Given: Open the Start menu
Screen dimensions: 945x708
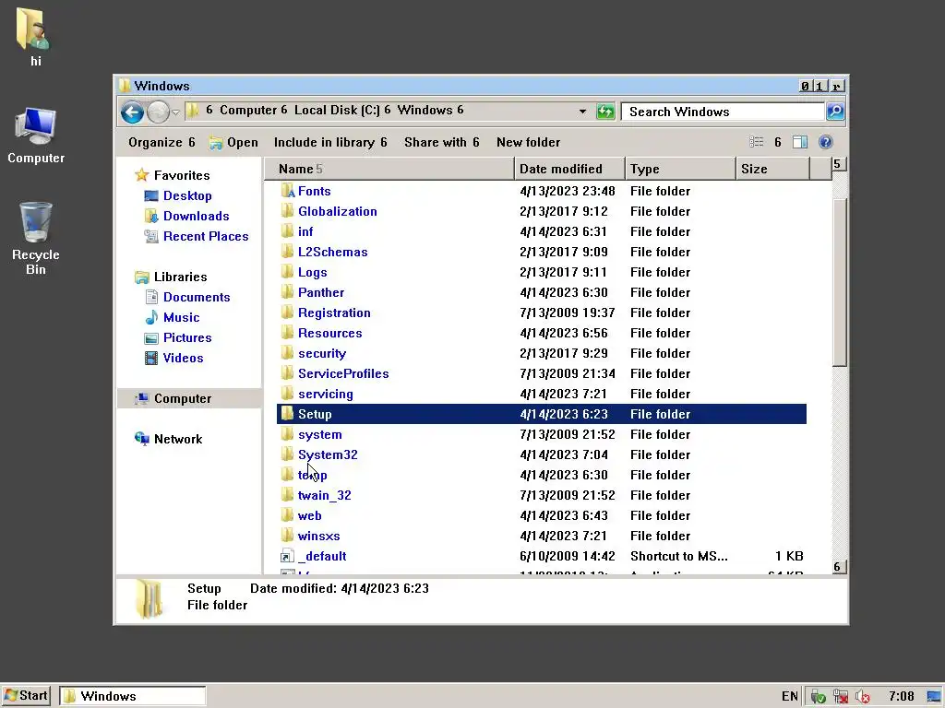Looking at the screenshot, I should (26, 696).
